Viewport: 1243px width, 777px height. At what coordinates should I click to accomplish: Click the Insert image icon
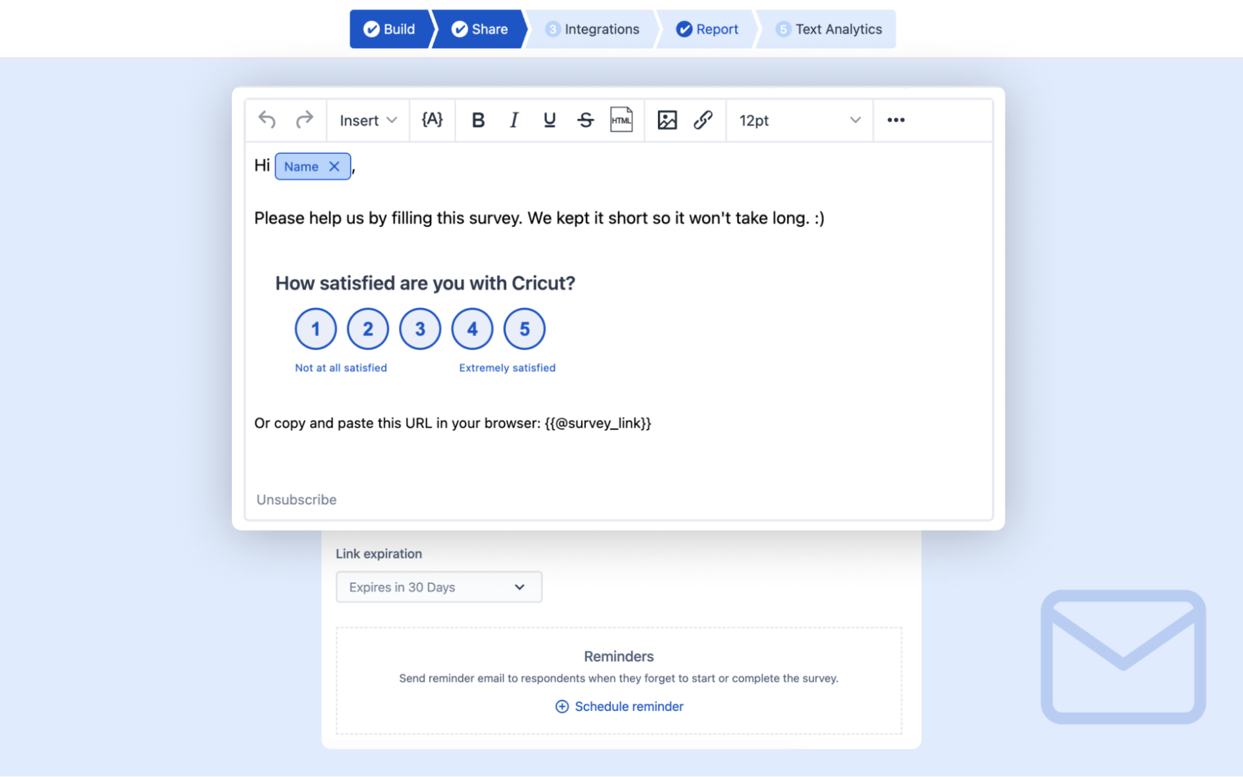pyautogui.click(x=667, y=120)
